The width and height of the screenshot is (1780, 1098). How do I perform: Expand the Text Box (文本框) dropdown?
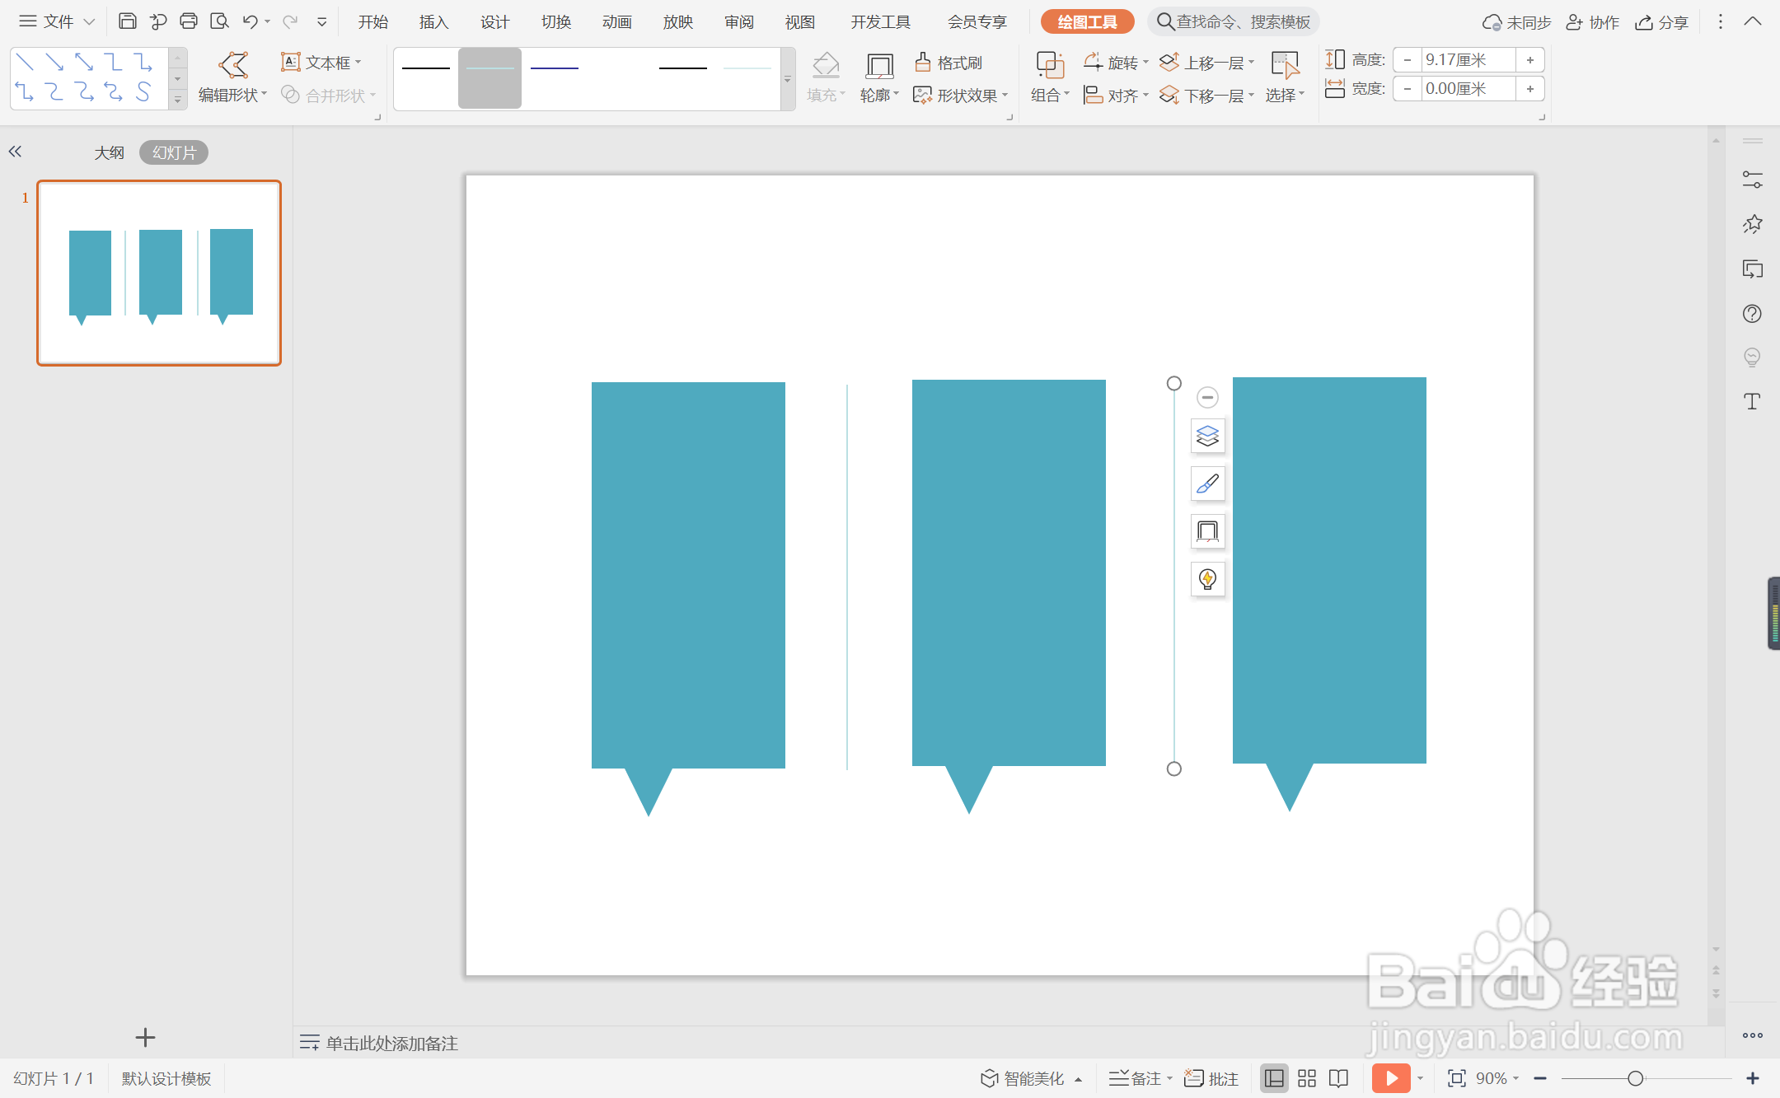tap(358, 63)
